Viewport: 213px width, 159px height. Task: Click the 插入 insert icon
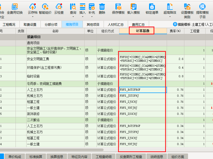click(x=83, y=7)
